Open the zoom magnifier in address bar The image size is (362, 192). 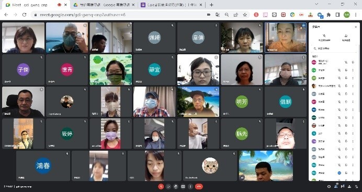[x=227, y=15]
